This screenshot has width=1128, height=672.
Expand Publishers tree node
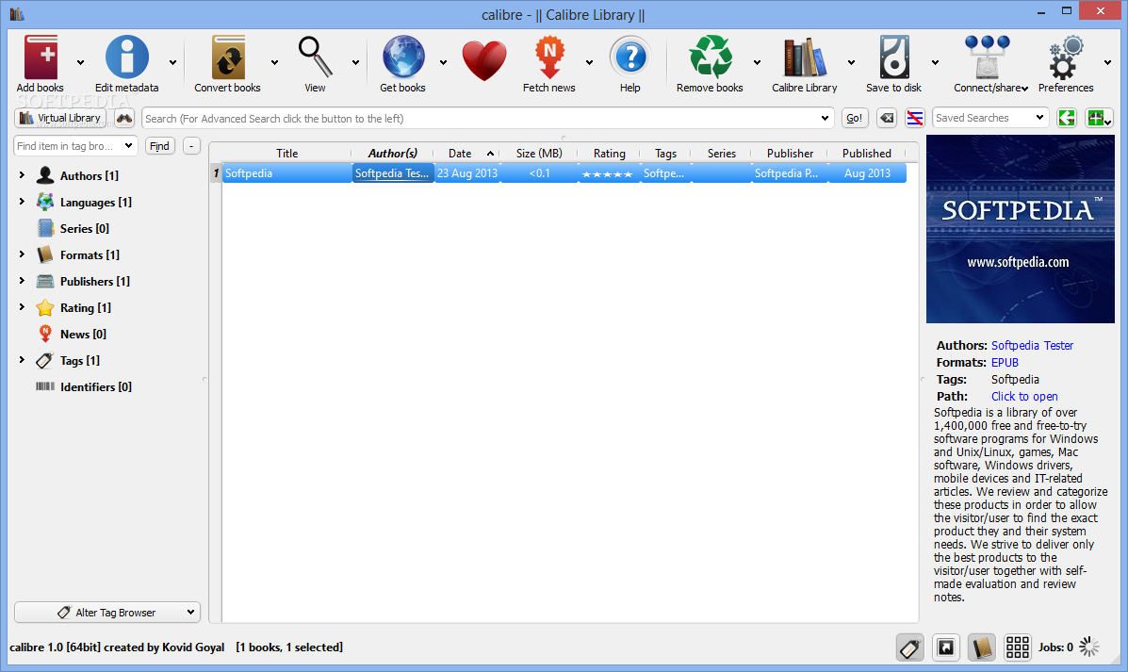click(x=22, y=281)
